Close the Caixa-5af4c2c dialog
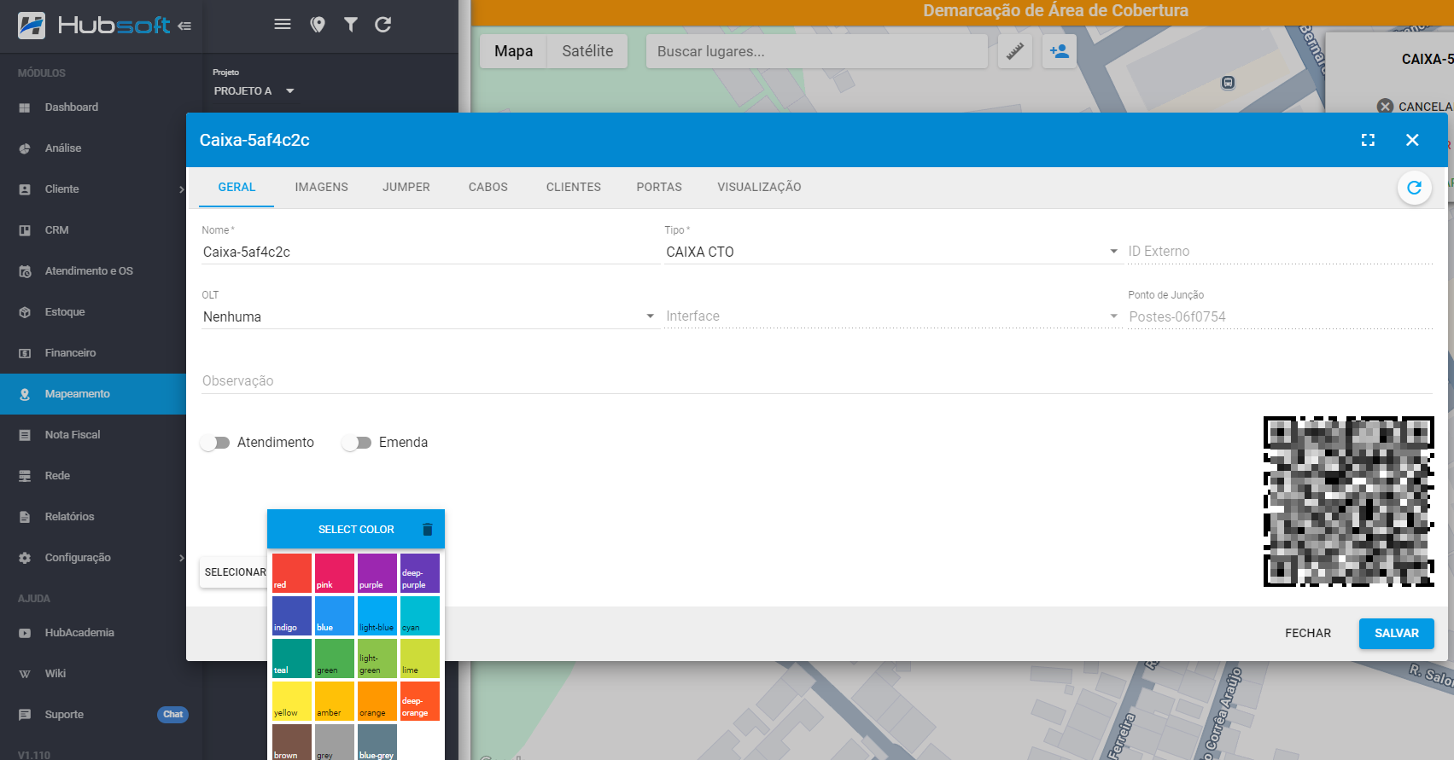This screenshot has width=1454, height=760. tap(1412, 140)
